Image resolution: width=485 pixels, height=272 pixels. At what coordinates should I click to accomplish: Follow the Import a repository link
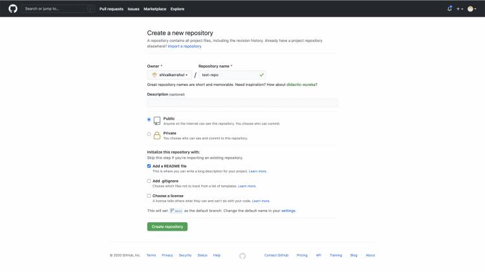coord(185,47)
